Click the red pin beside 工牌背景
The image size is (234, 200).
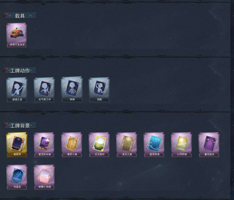coord(6,125)
